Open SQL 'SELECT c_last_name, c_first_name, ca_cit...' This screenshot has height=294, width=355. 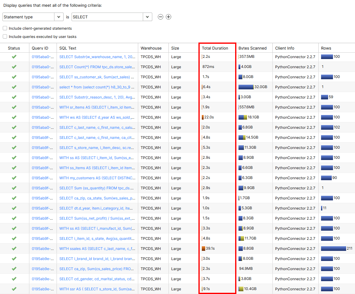click(97, 137)
